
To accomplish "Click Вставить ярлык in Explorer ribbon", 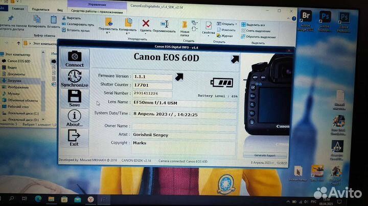I will [x=76, y=30].
